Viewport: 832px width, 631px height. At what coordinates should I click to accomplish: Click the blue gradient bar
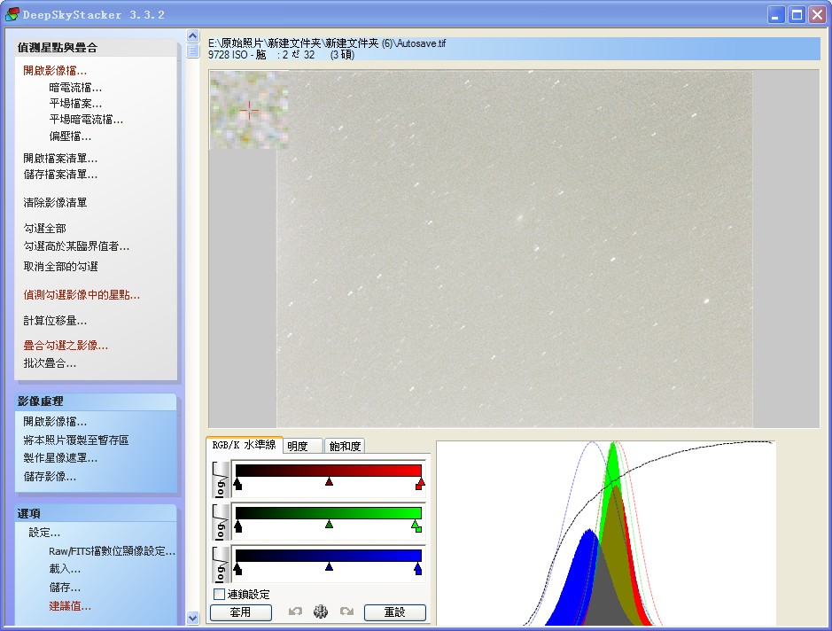pyautogui.click(x=329, y=556)
